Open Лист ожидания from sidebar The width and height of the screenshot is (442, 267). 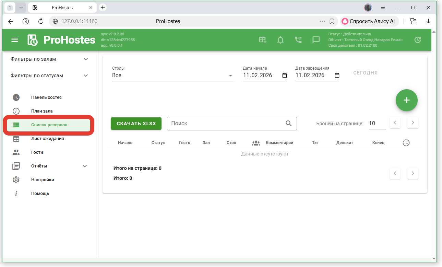tap(47, 139)
